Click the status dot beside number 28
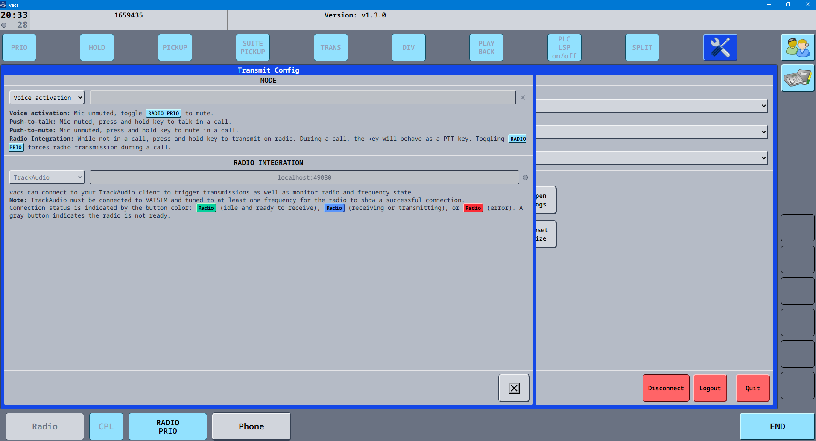Image resolution: width=816 pixels, height=441 pixels. pos(4,25)
